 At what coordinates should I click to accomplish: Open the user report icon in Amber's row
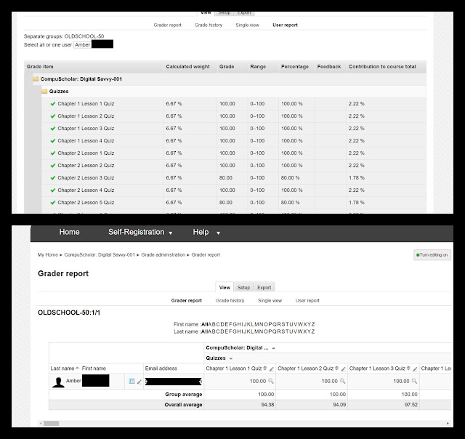click(132, 381)
